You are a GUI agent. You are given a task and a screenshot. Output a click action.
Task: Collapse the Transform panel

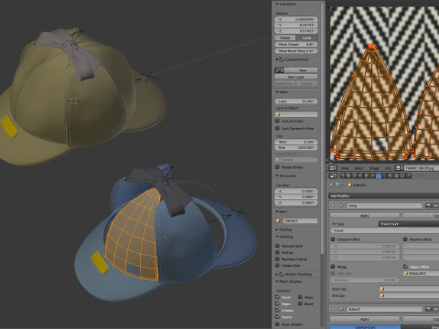coord(277,4)
